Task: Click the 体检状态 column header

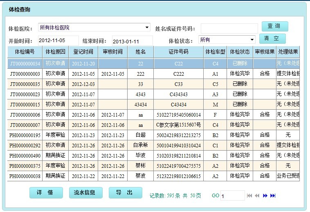Action: pos(240,52)
